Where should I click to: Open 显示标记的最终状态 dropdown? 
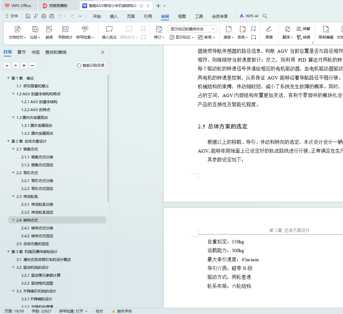[192, 29]
